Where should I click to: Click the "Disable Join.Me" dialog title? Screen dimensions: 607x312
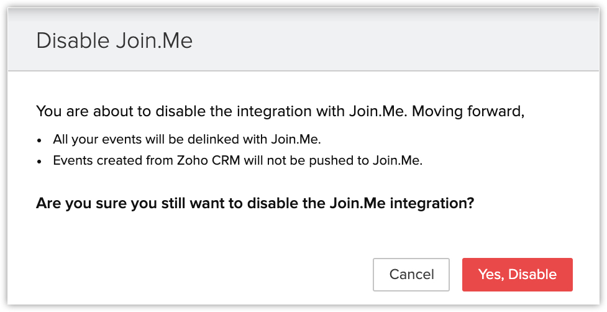[114, 41]
